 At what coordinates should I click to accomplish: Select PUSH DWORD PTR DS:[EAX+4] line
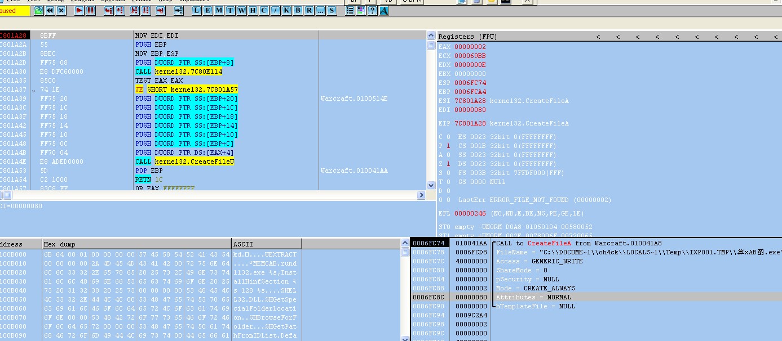tap(184, 152)
